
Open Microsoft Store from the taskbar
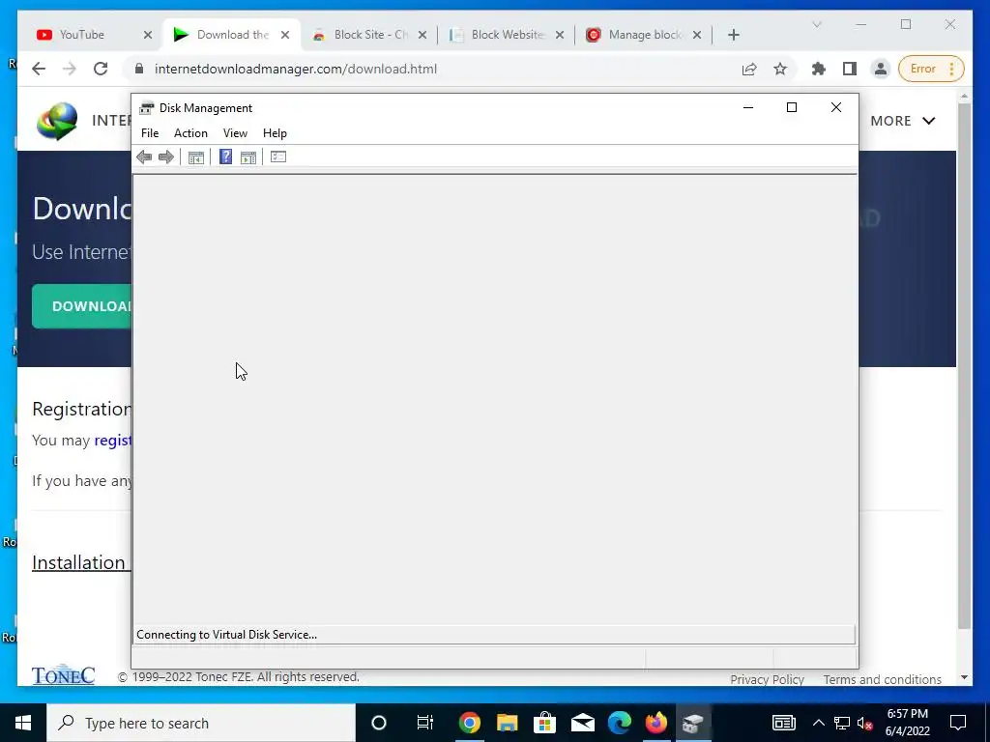[544, 723]
